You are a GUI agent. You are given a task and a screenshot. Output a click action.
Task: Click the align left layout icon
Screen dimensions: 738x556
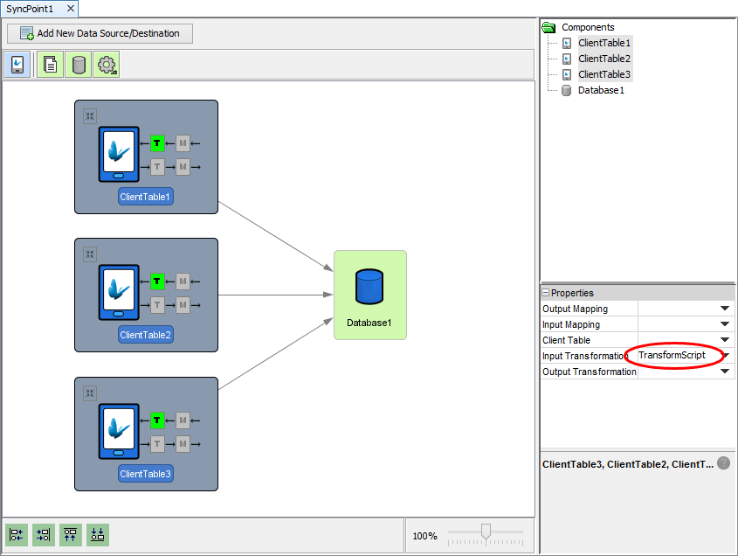point(17,535)
